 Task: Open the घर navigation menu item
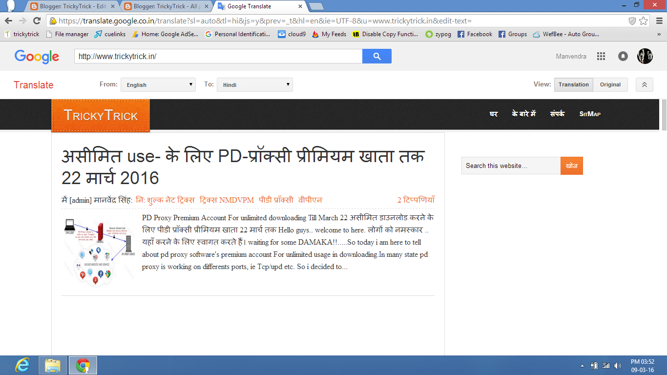(x=494, y=114)
